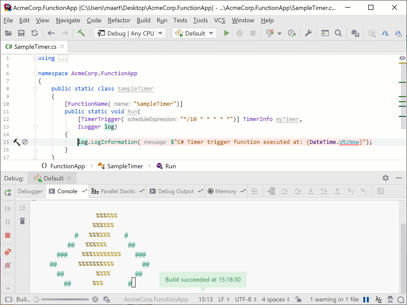Open the LF line separator selector
This screenshot has width=407, height=305.
[x=224, y=299]
